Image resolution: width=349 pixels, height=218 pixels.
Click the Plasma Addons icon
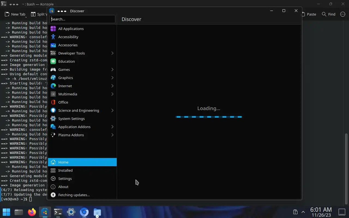click(x=53, y=135)
